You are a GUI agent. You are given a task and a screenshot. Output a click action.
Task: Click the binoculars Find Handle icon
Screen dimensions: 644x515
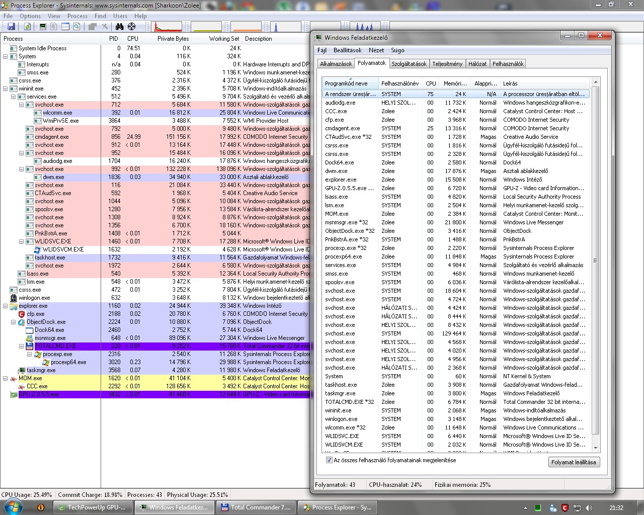tap(120, 26)
